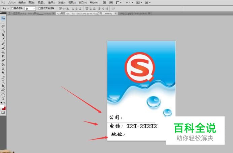
Task: Open the 图层(L) menu
Action: click(x=41, y=3)
